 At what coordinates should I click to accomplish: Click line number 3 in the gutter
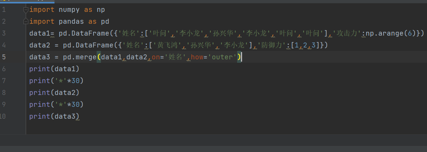[x=3, y=33]
